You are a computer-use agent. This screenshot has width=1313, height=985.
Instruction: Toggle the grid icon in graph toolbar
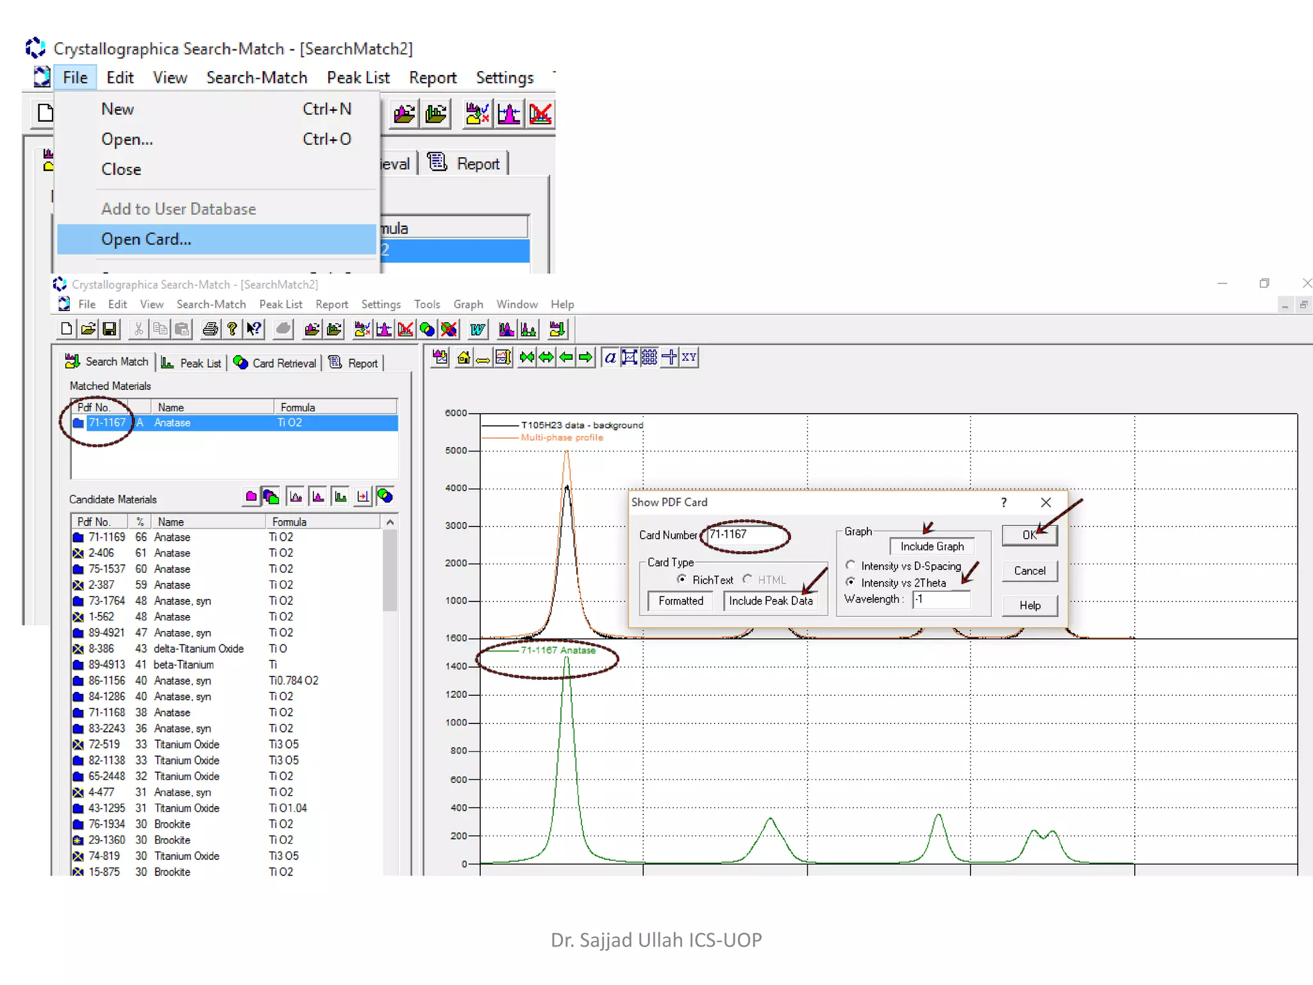point(649,358)
